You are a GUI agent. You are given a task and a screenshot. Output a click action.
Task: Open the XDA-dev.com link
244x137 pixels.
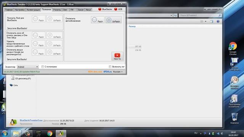[x=95, y=72]
